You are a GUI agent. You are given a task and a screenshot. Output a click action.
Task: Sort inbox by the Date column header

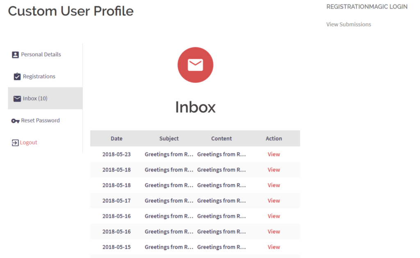pos(116,138)
